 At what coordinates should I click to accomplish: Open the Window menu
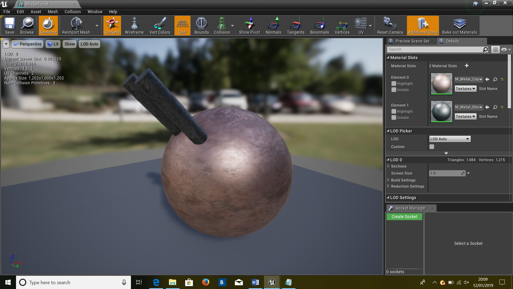pyautogui.click(x=95, y=12)
